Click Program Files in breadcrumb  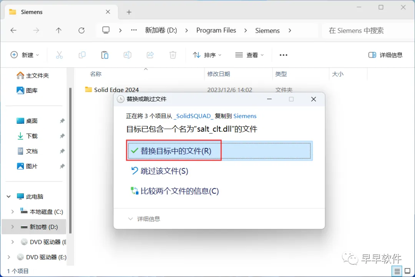[216, 30]
